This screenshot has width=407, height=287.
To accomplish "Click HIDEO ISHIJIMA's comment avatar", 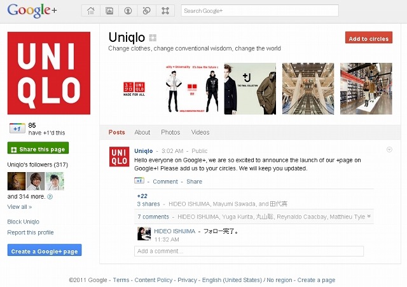I will click(144, 234).
